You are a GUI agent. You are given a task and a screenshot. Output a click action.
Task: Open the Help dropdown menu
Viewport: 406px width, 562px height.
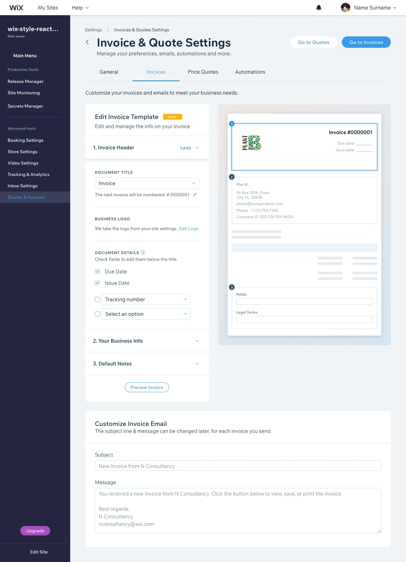coord(80,8)
